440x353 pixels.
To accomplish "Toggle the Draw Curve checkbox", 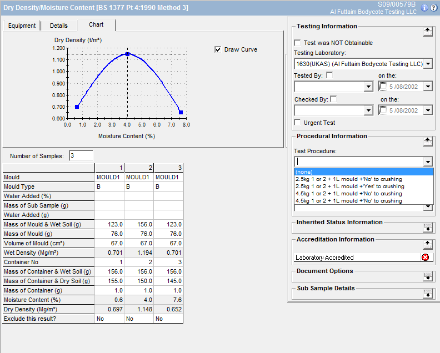I will 218,49.
